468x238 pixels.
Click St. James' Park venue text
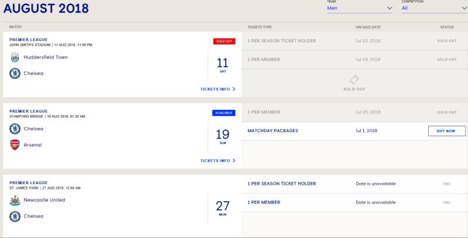pos(24,188)
